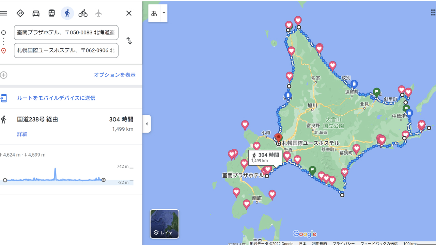The image size is (436, 245).
Task: Open the main hamburger menu
Action: [3, 13]
